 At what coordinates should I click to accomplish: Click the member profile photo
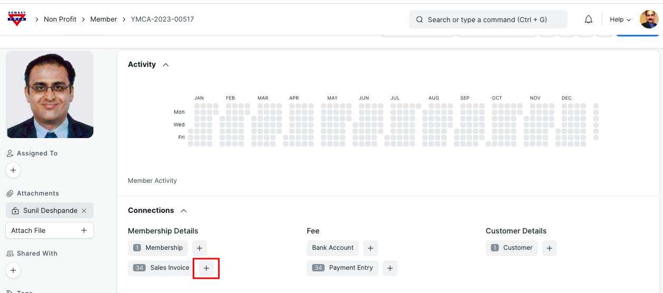click(50, 95)
